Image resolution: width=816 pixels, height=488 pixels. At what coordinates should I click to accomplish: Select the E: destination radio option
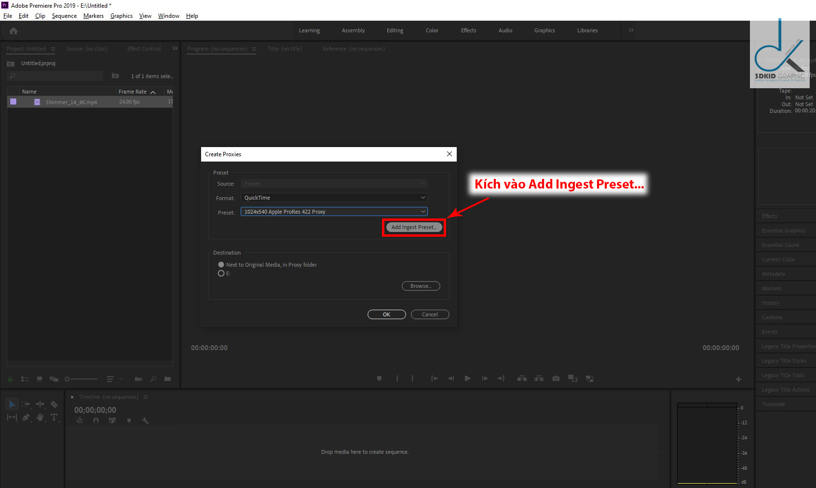pos(221,273)
